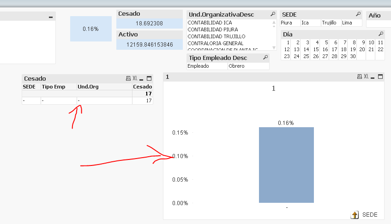Select day 11 in Día

click(x=380, y=42)
